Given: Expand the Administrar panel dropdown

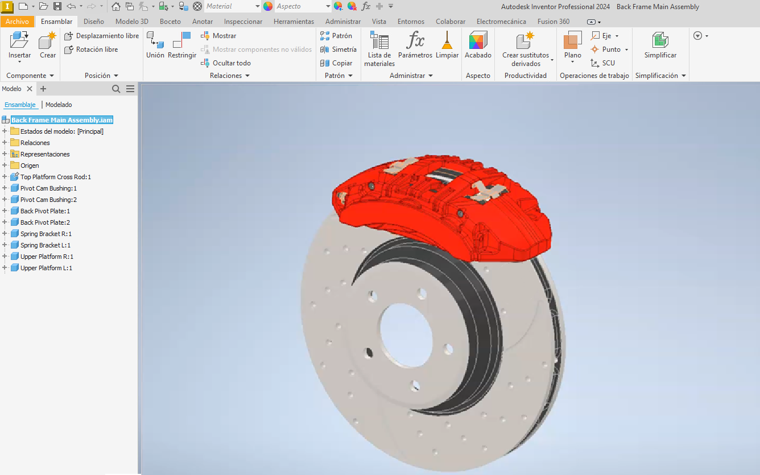Looking at the screenshot, I should point(431,76).
